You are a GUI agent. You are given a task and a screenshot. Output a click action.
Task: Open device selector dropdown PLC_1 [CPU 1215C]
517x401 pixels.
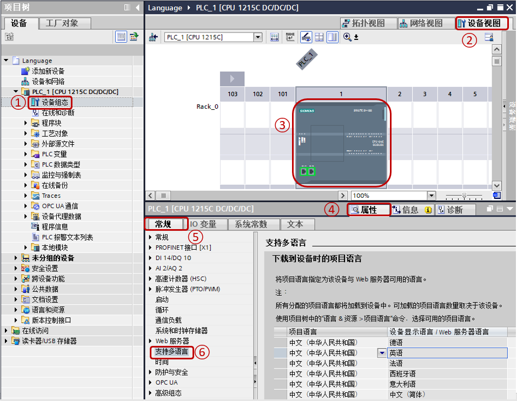coord(258,37)
